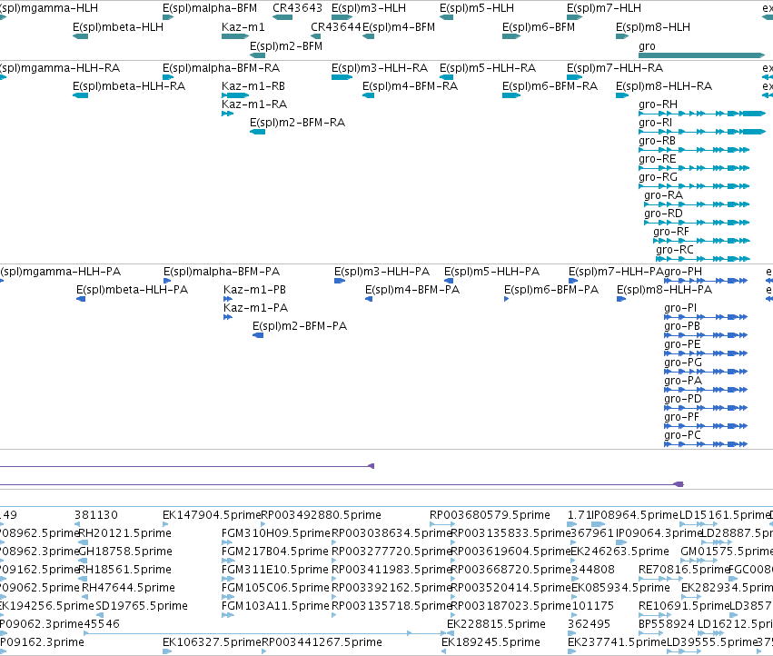Screen dimensions: 773x656
Task: Click the CR43644 gene label
Action: [x=336, y=27]
